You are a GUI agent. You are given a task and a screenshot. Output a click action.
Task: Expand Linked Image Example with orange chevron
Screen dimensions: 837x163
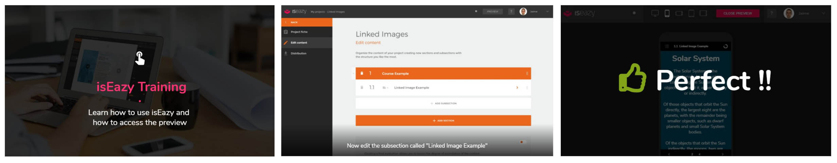coord(517,87)
